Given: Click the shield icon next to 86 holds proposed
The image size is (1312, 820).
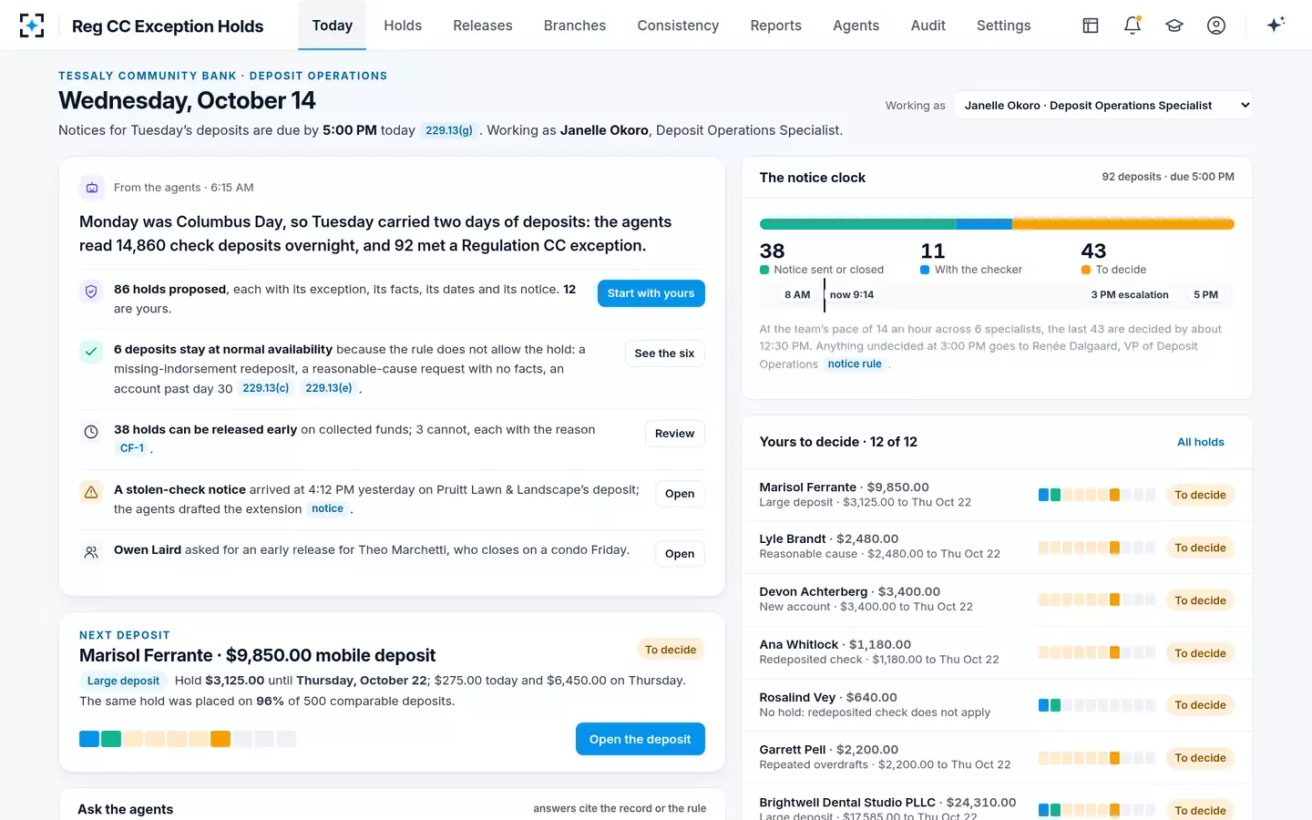Looking at the screenshot, I should (91, 292).
